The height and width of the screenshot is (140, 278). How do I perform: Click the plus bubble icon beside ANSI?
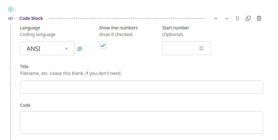pos(80,49)
